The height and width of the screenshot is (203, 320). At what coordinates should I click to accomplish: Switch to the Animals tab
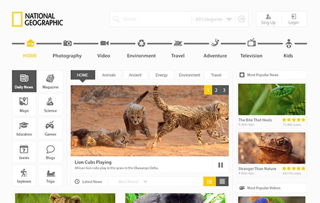109,75
